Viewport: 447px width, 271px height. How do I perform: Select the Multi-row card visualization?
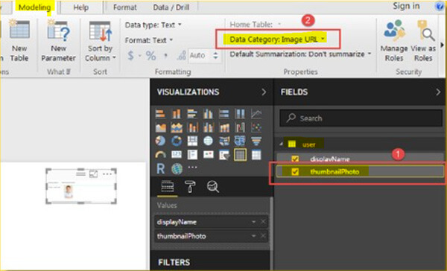coord(192,155)
